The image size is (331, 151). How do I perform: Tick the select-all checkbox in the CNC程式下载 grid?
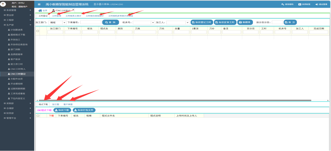38,116
